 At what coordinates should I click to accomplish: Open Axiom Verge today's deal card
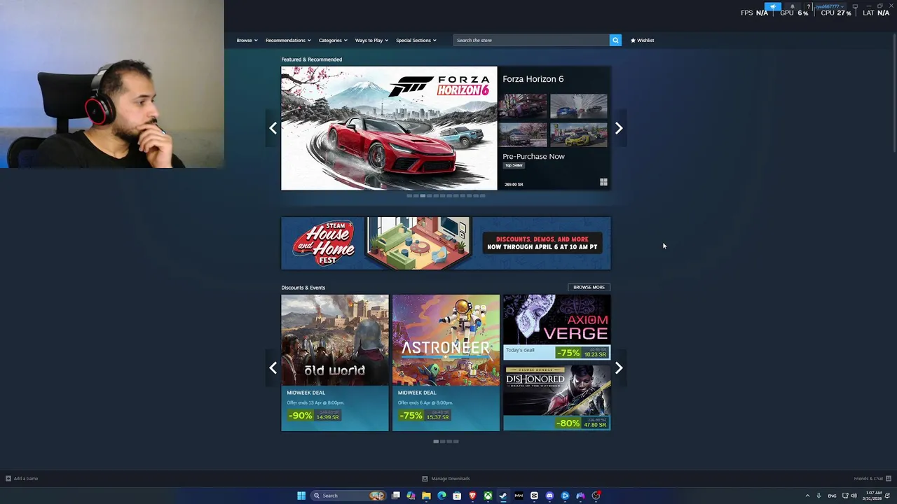556,327
